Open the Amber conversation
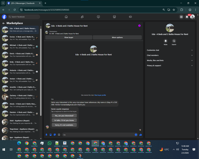 pyautogui.click(x=20, y=80)
